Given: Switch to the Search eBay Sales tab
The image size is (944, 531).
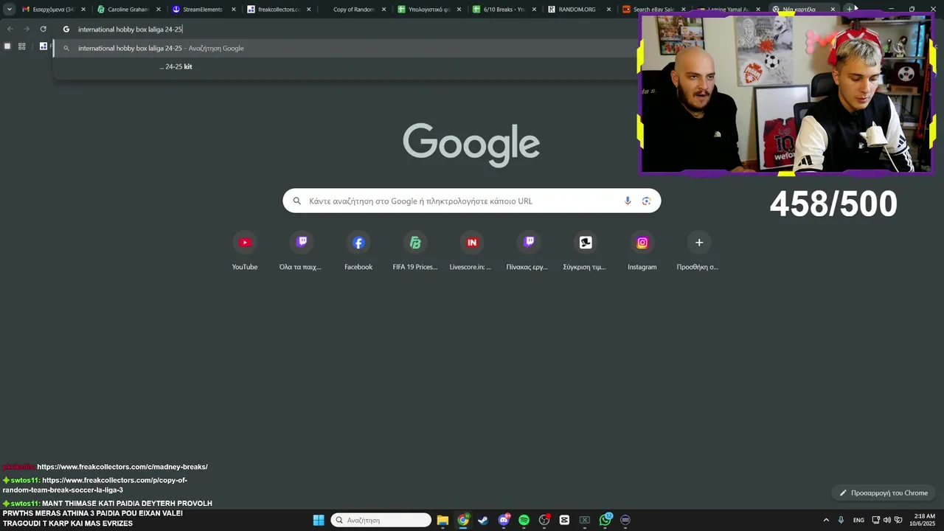Looking at the screenshot, I should tap(653, 9).
